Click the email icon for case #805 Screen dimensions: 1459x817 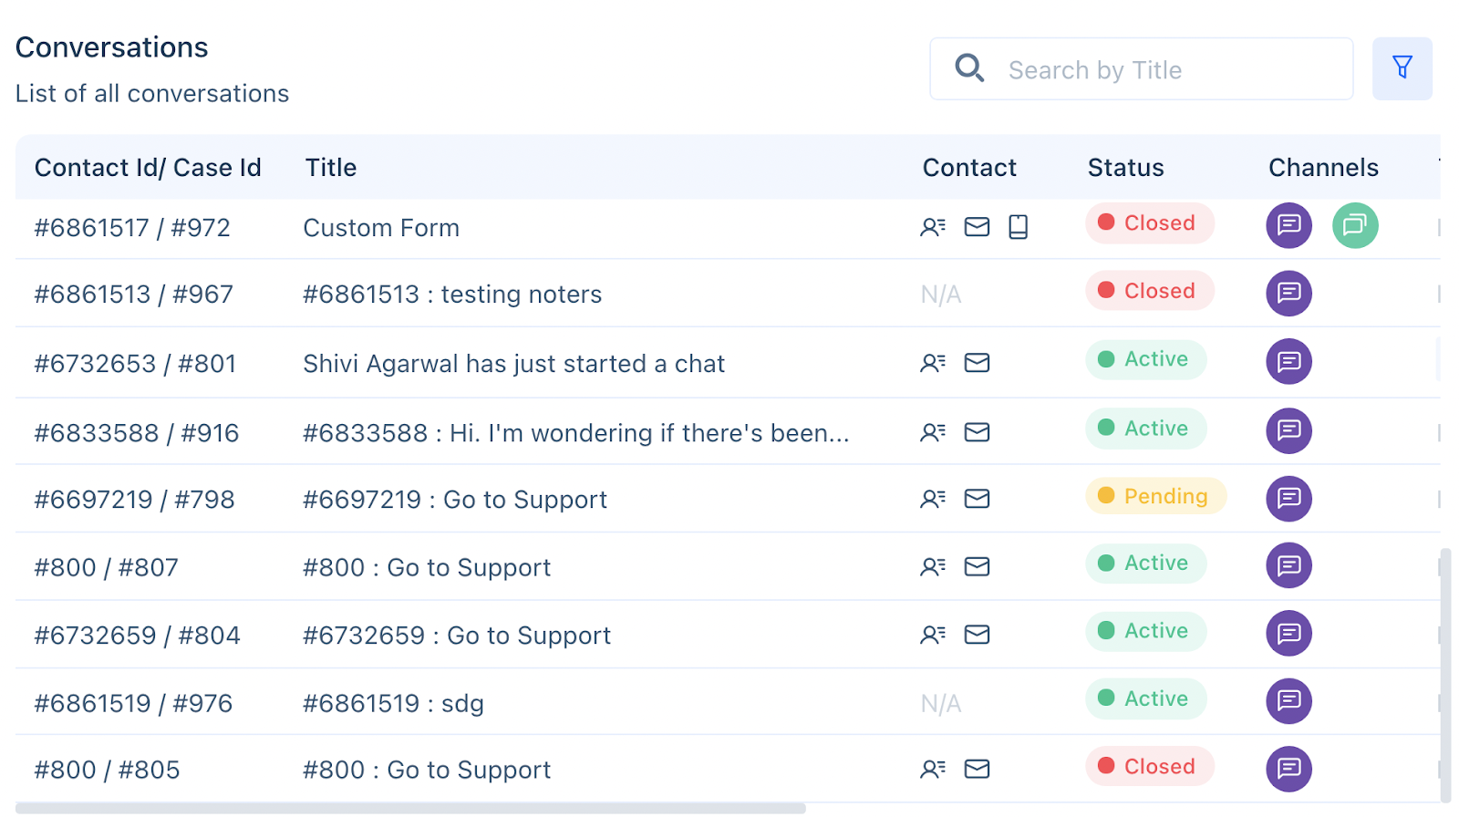(x=977, y=770)
